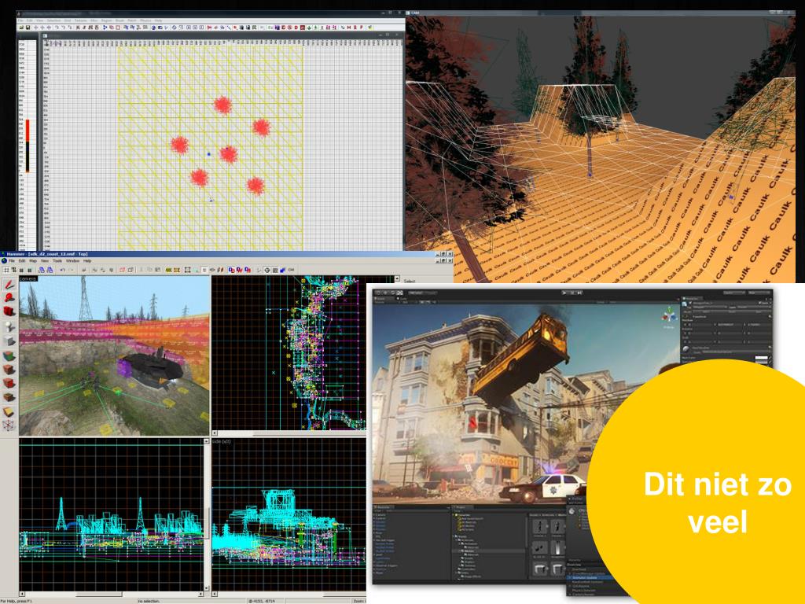Select the yellow Clipping tool in Hammer
This screenshot has height=604, width=805.
pyautogui.click(x=9, y=411)
